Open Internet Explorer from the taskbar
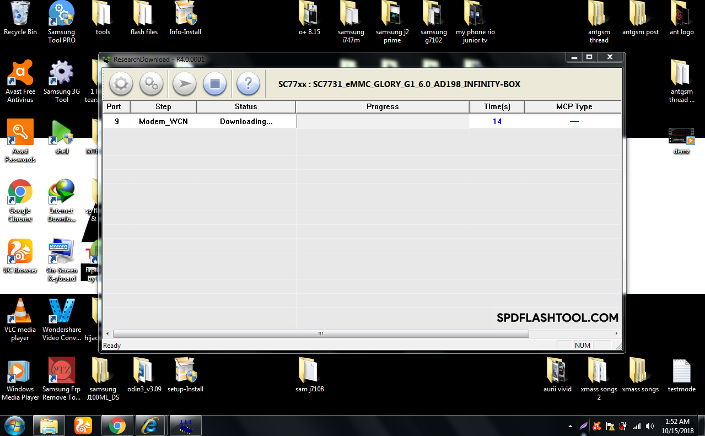705x436 pixels. [x=149, y=425]
